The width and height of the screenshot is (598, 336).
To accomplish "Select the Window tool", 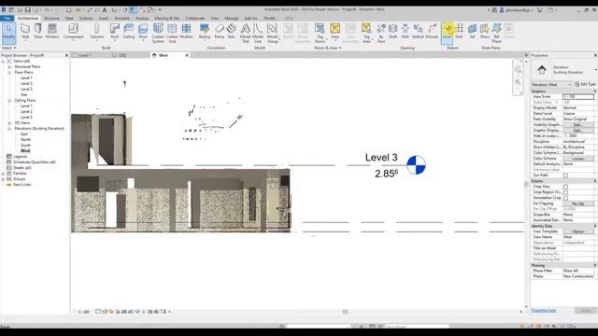I will tap(52, 31).
